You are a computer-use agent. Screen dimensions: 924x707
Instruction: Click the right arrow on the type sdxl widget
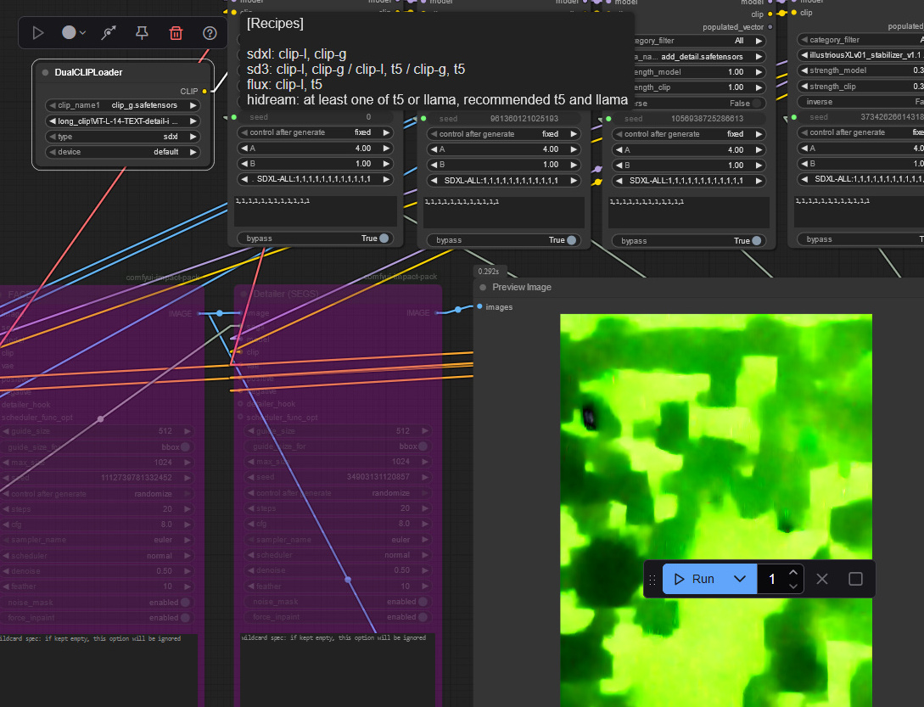(x=193, y=137)
